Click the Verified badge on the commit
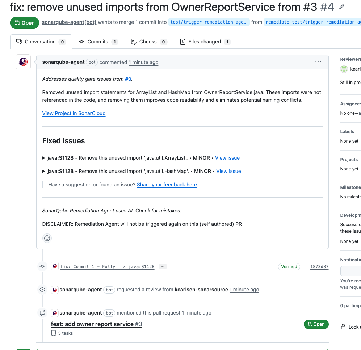Screen dimensions: 361x350 pyautogui.click(x=289, y=267)
